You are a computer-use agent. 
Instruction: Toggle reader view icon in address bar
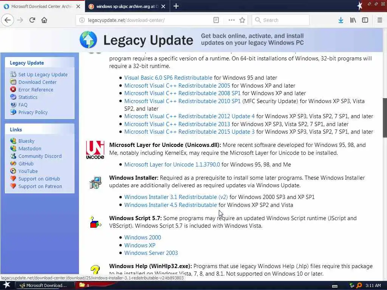click(216, 20)
